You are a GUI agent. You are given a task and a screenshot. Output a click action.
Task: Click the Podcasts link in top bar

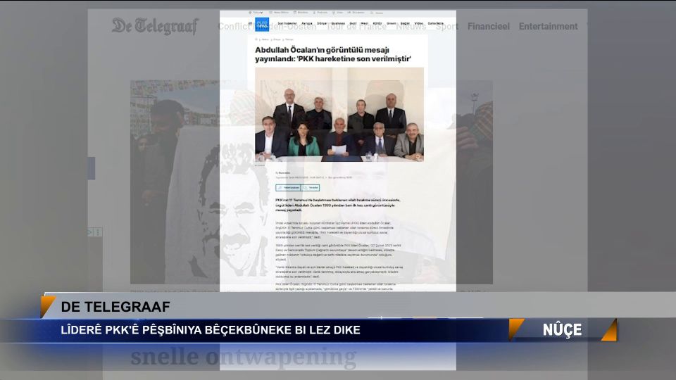[321, 13]
